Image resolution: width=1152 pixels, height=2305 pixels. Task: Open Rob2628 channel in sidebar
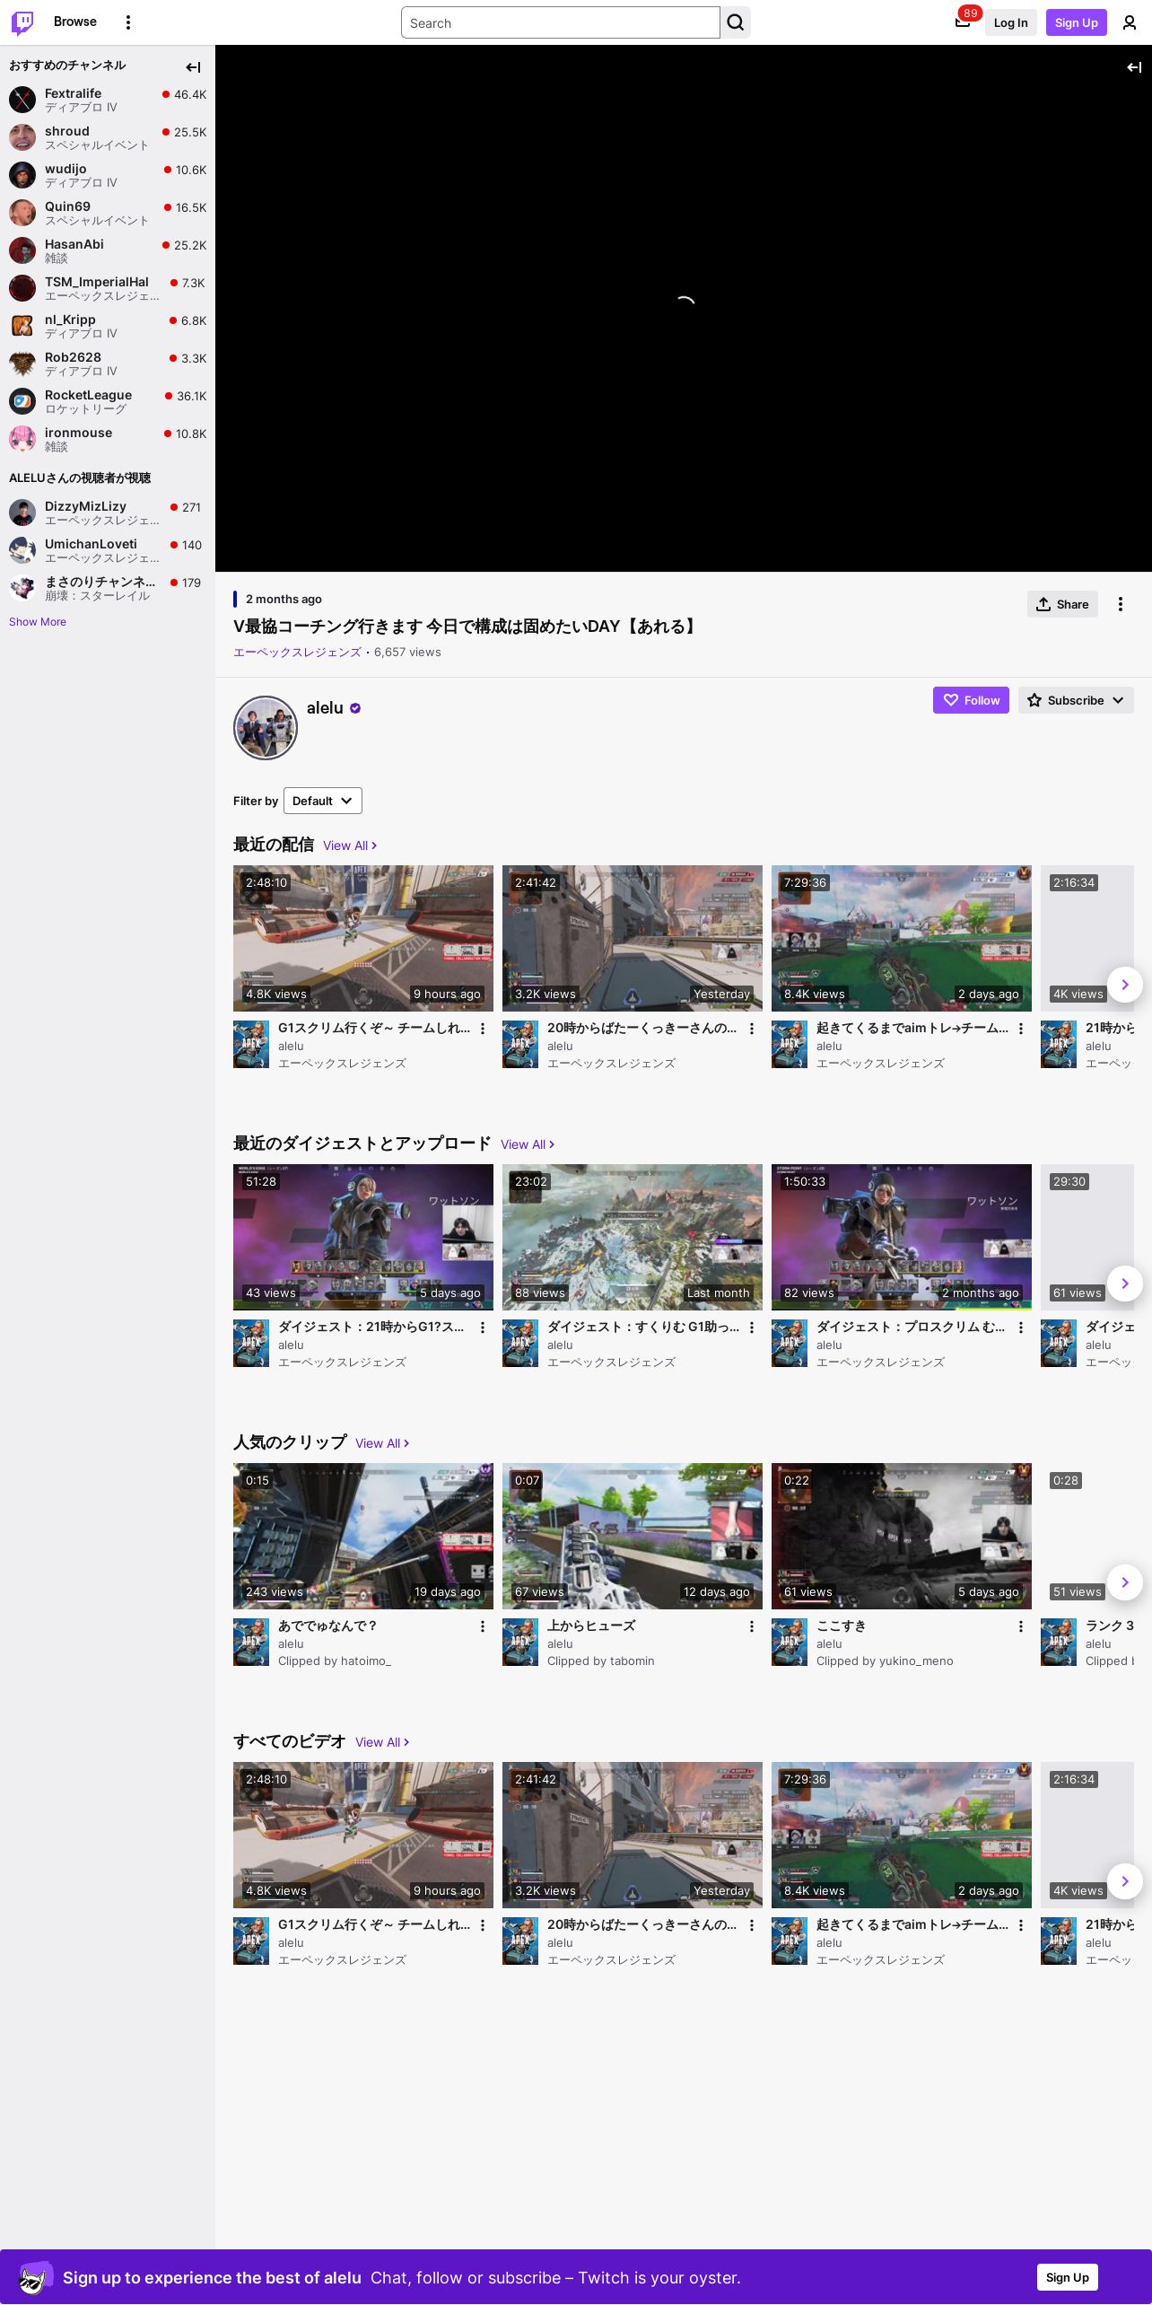click(x=108, y=364)
